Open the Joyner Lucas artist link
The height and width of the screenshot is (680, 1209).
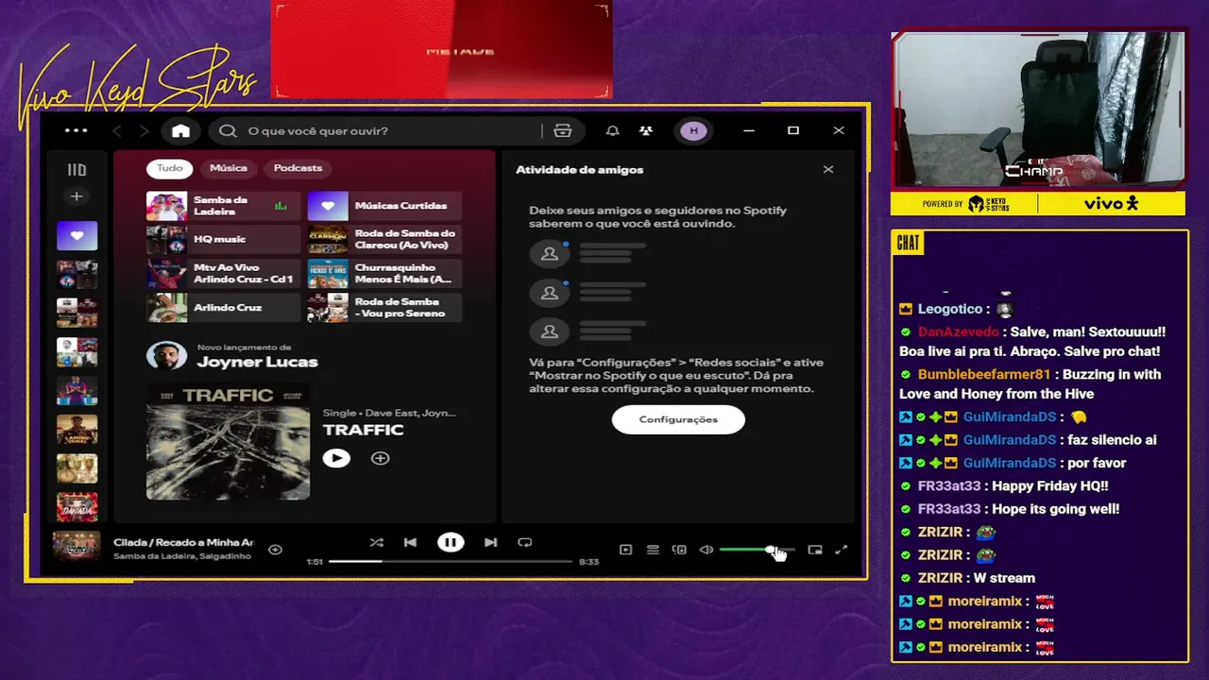[x=257, y=362]
